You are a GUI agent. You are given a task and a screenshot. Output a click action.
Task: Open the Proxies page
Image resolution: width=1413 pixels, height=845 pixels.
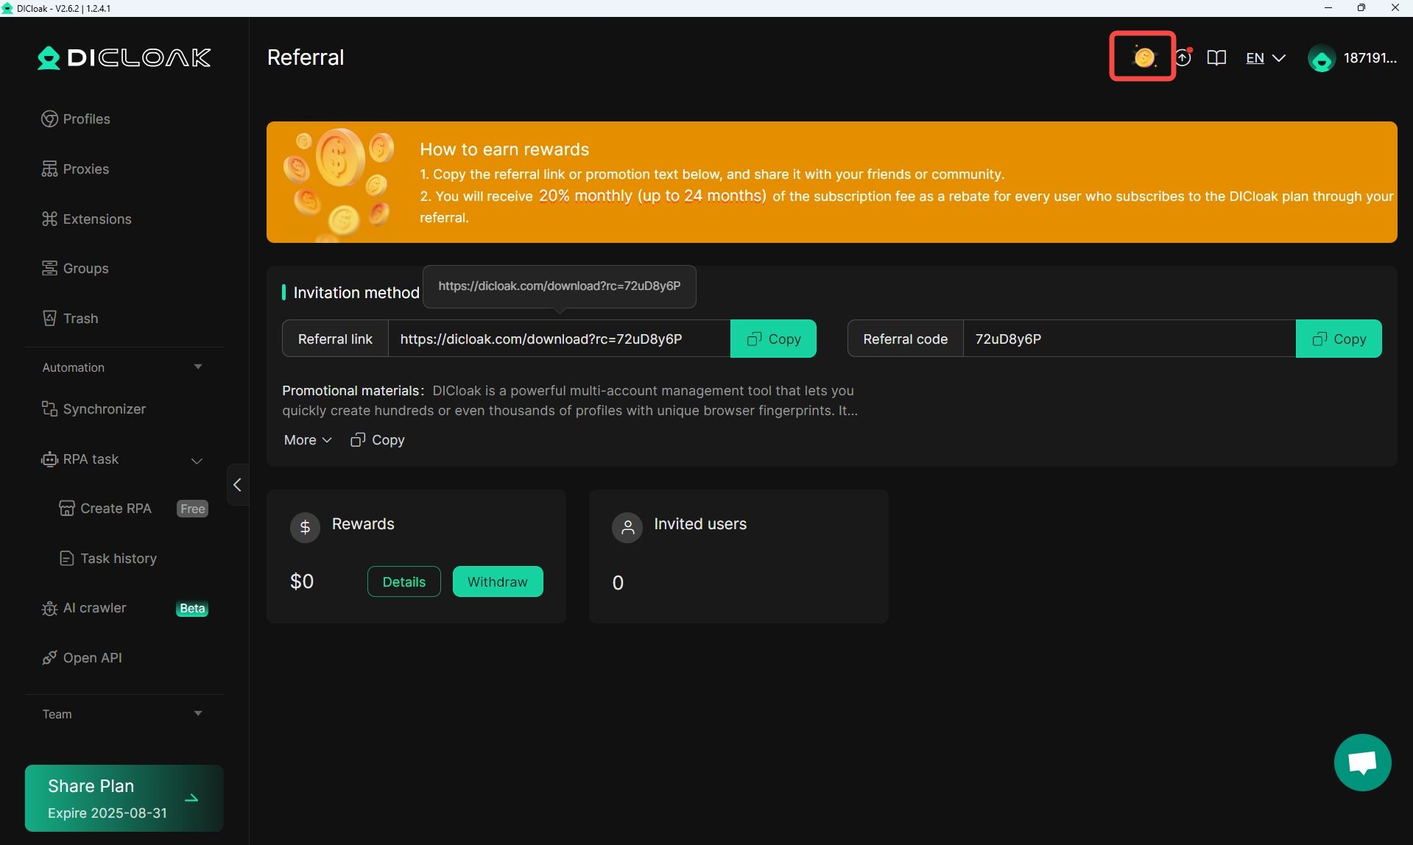[x=85, y=169]
